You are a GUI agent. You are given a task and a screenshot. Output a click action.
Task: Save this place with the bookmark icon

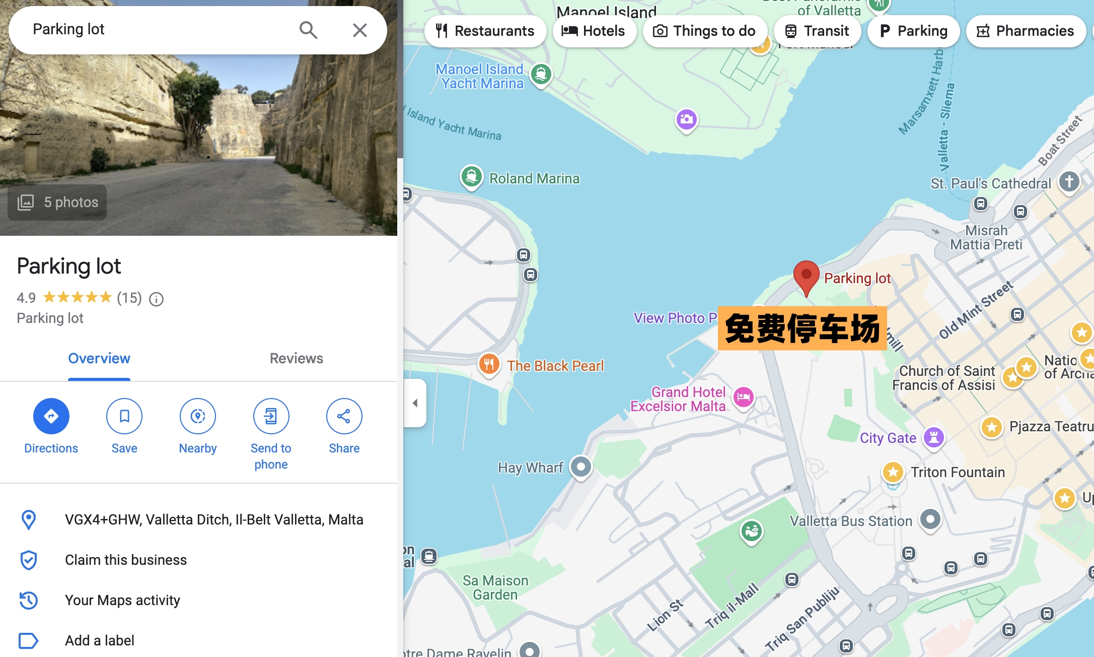pos(124,416)
